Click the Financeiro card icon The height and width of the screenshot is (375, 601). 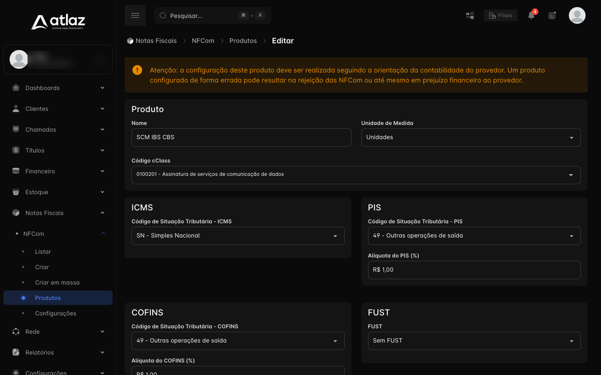click(x=16, y=171)
